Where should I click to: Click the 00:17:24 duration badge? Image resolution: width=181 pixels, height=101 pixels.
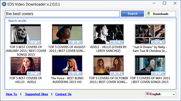pos(158,73)
